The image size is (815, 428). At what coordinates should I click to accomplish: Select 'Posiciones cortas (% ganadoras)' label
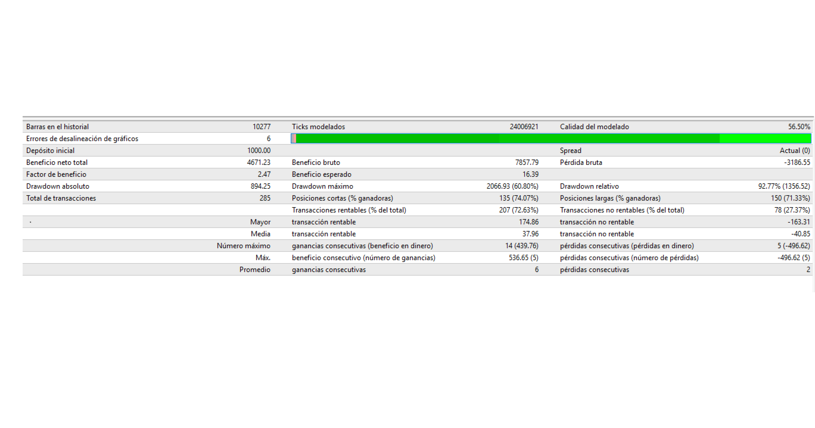click(x=342, y=198)
